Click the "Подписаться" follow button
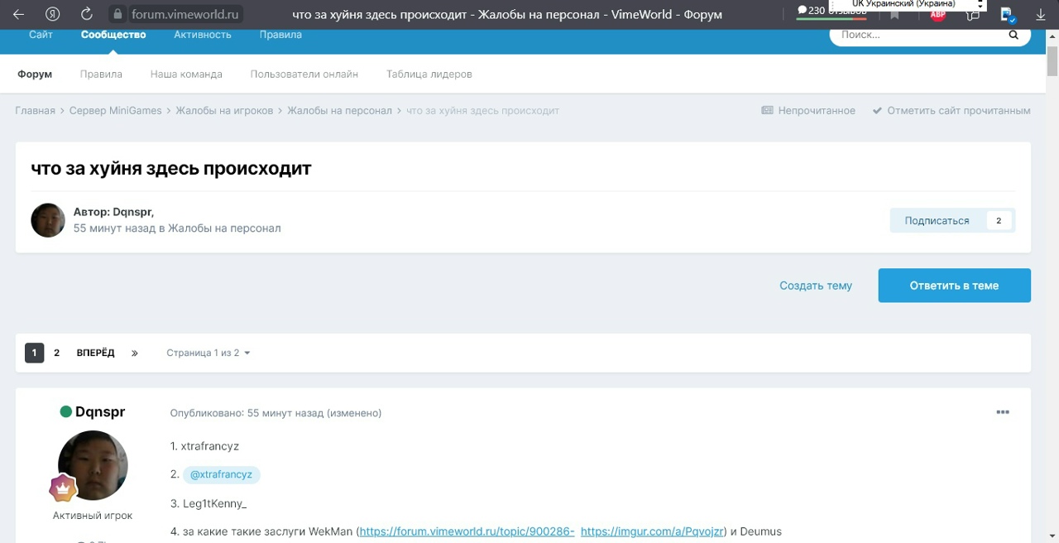The height and width of the screenshot is (543, 1059). point(937,220)
